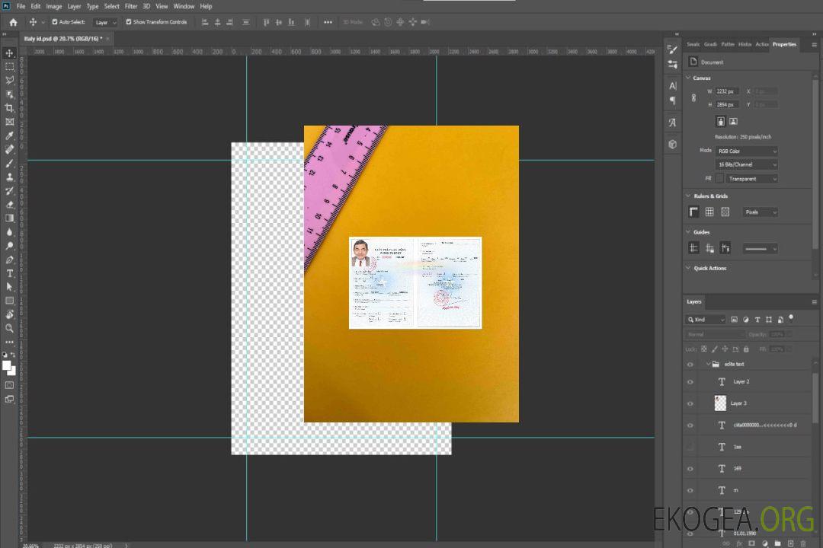Open the RGB Color mode dropdown
Viewport: 823px width, 548px height.
746,151
